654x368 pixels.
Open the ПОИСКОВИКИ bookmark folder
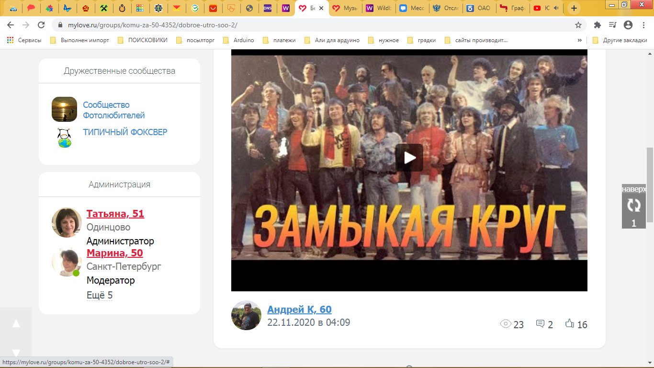pos(142,40)
